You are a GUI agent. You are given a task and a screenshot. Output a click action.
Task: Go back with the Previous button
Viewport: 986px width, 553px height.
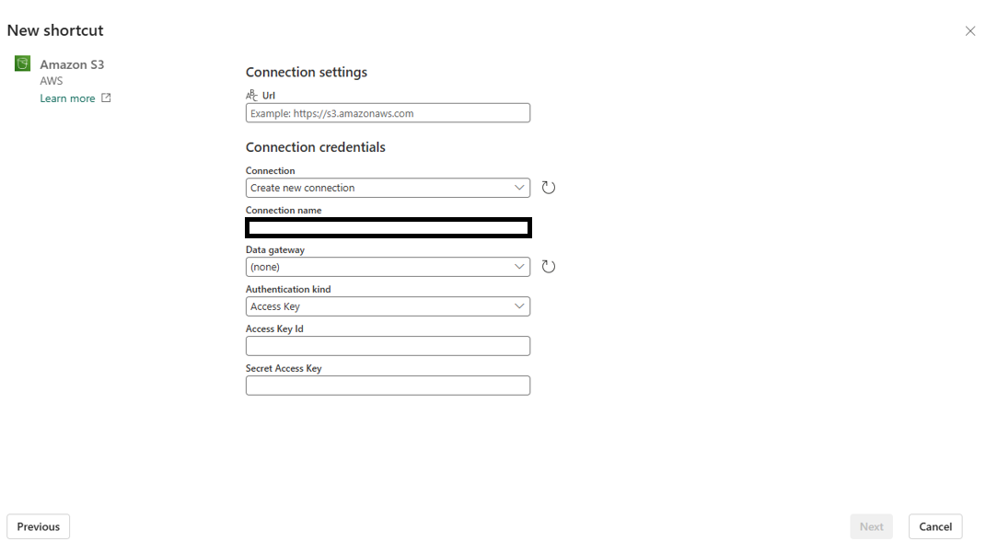[39, 526]
